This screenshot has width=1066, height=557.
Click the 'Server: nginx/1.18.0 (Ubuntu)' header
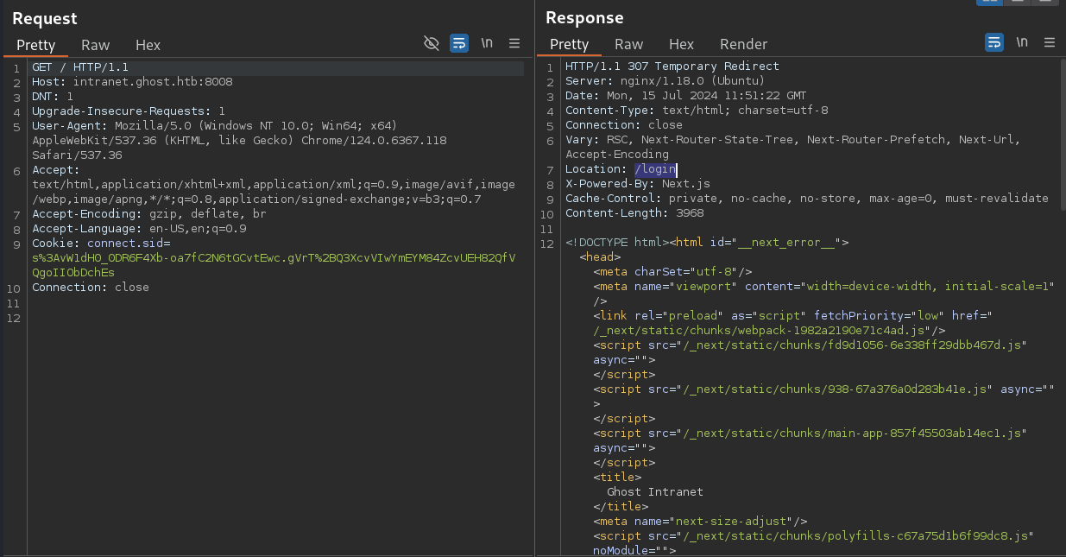665,81
